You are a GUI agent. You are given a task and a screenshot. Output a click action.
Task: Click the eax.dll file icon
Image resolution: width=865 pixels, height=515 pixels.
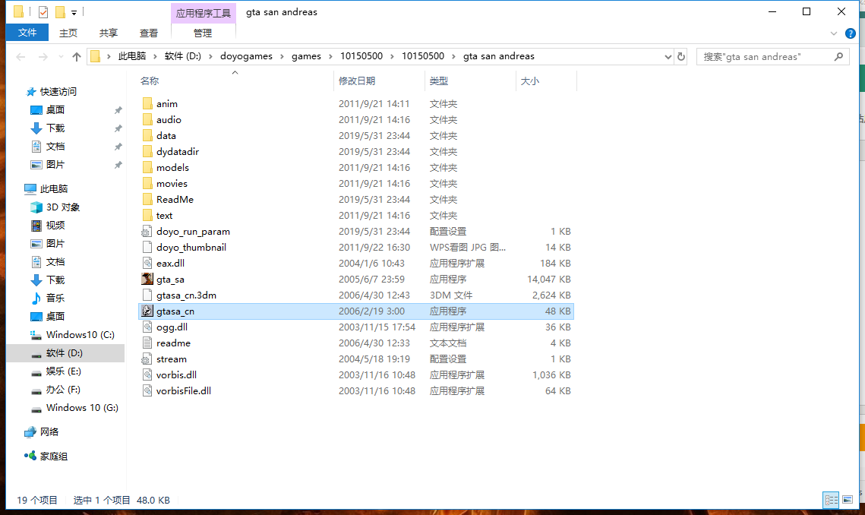tap(147, 264)
